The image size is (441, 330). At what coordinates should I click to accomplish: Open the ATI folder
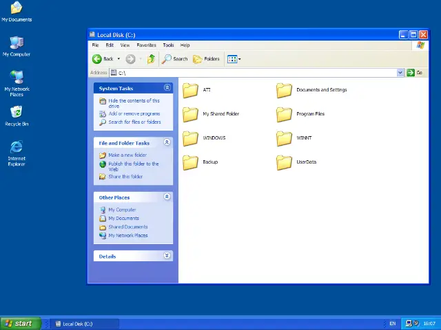(190, 90)
